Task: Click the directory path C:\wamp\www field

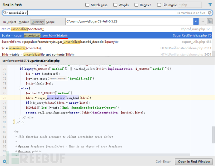Action: click(x=129, y=22)
